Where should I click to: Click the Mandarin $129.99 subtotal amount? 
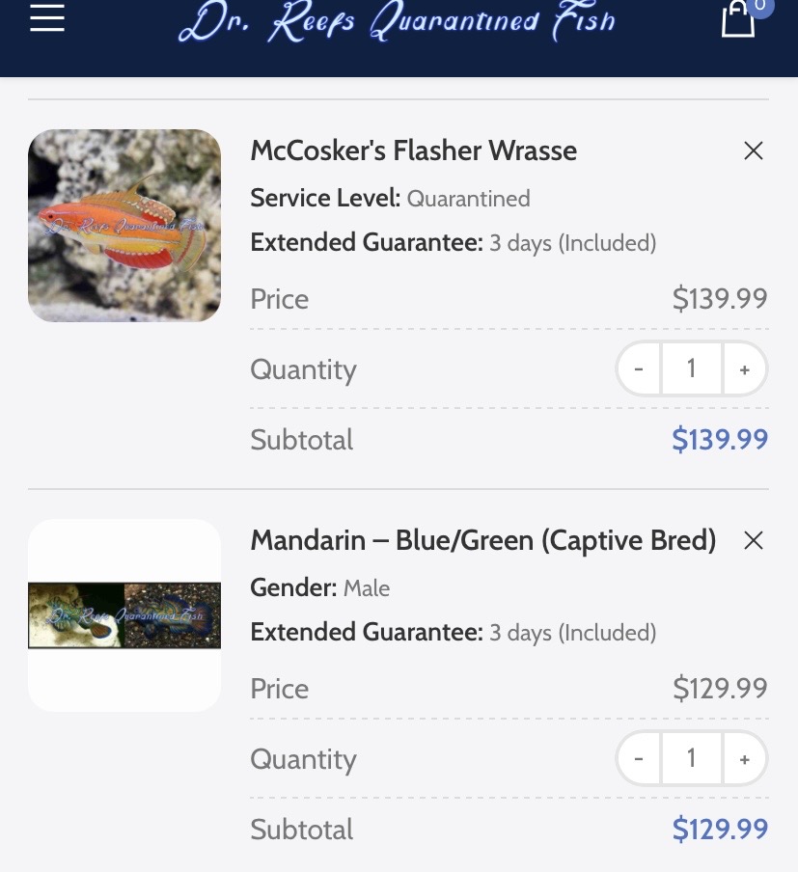point(720,830)
